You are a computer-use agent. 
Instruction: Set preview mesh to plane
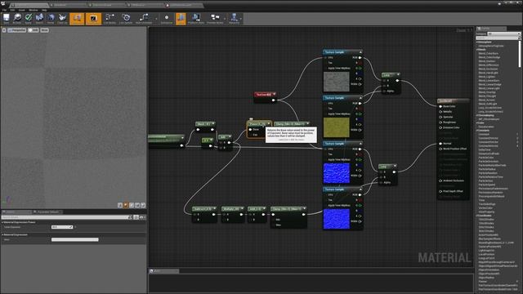pyautogui.click(x=132, y=205)
